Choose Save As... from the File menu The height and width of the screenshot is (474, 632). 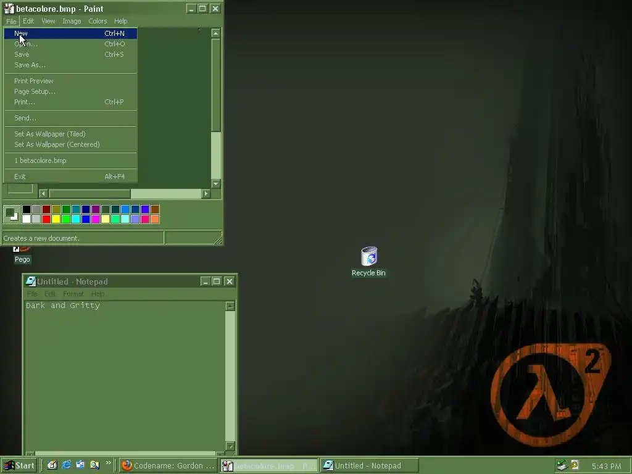(x=70, y=65)
